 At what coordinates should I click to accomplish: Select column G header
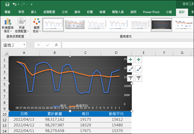coord(182,53)
